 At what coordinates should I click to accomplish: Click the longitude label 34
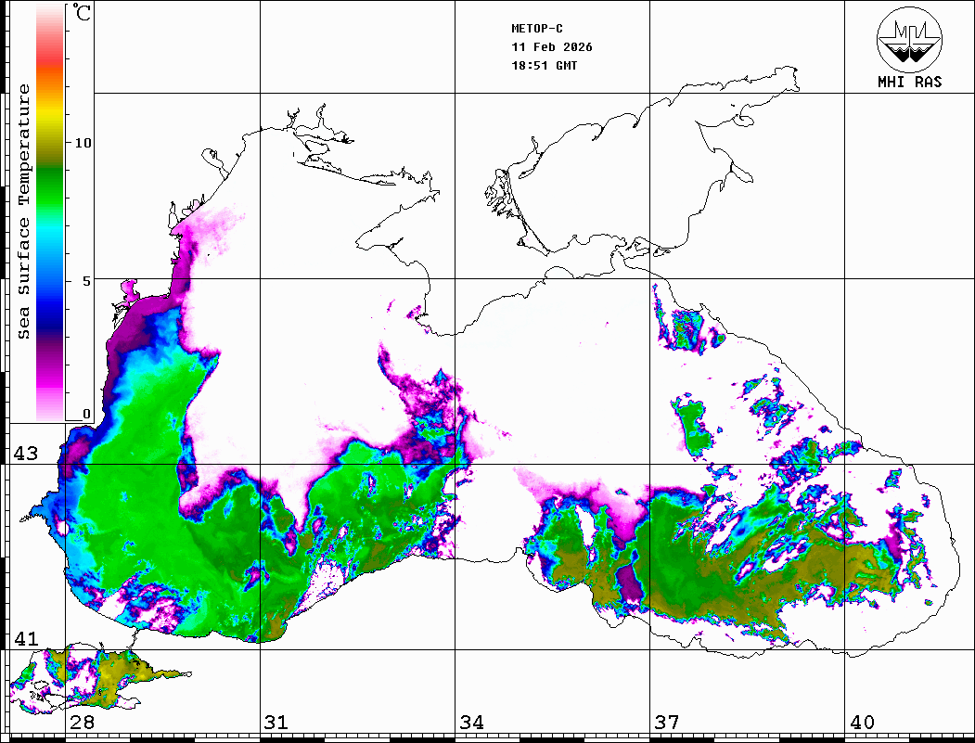click(471, 723)
